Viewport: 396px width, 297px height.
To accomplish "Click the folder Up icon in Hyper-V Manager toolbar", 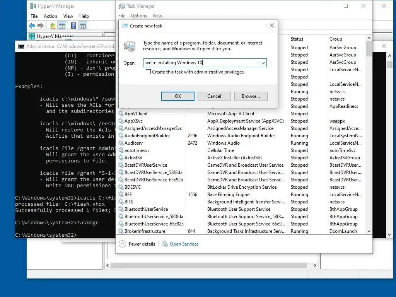I will point(53,26).
